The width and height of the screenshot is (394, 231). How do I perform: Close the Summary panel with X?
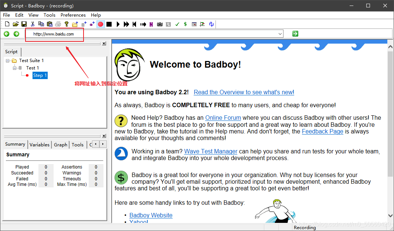104,136
